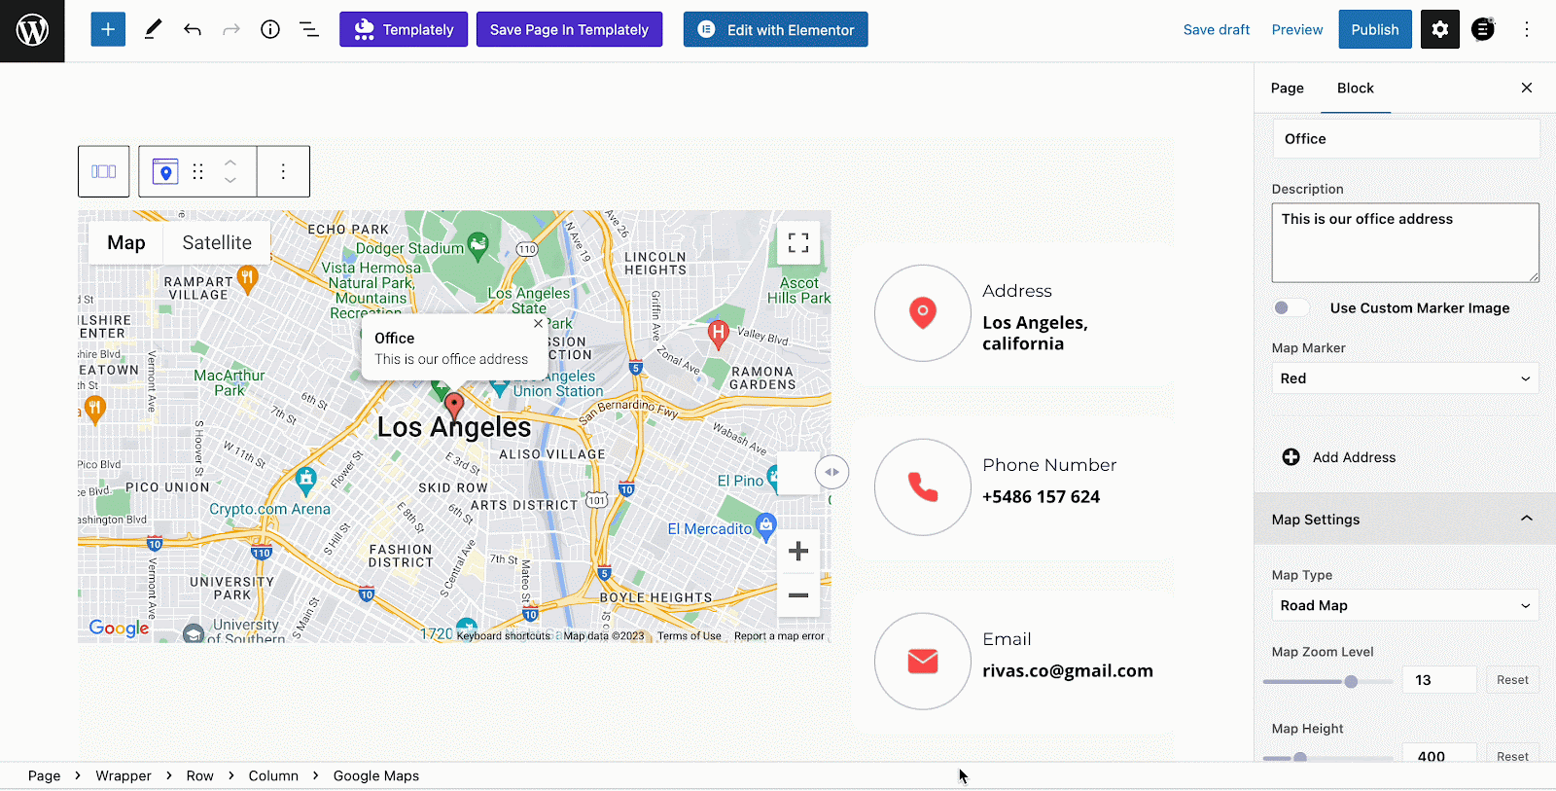This screenshot has height=791, width=1556.
Task: Click the +5486 157 624 phone text
Action: click(1041, 496)
